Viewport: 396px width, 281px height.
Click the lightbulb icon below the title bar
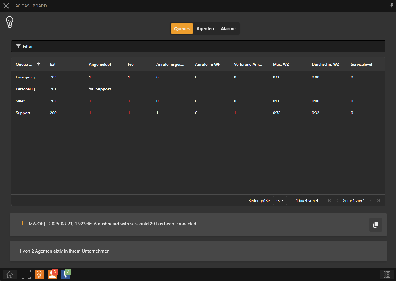[x=10, y=22]
